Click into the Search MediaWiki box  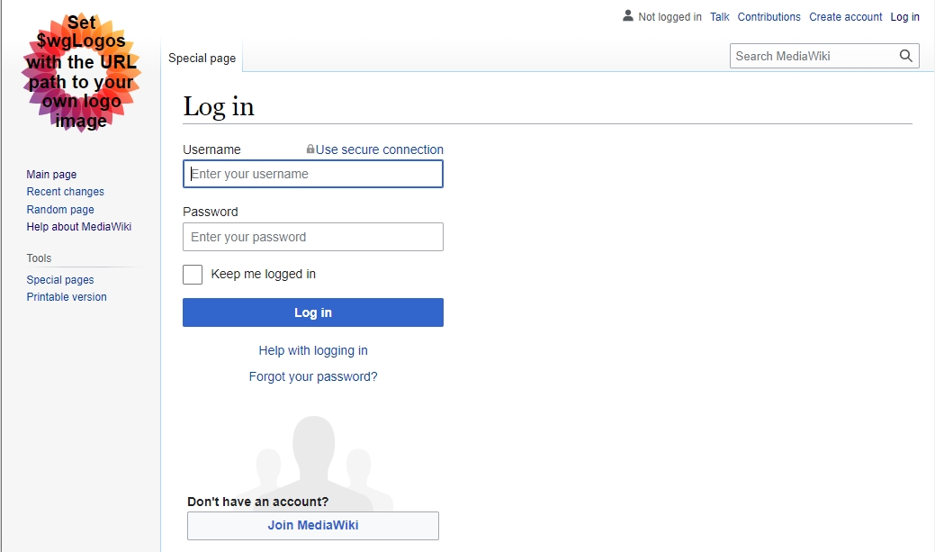click(x=813, y=56)
